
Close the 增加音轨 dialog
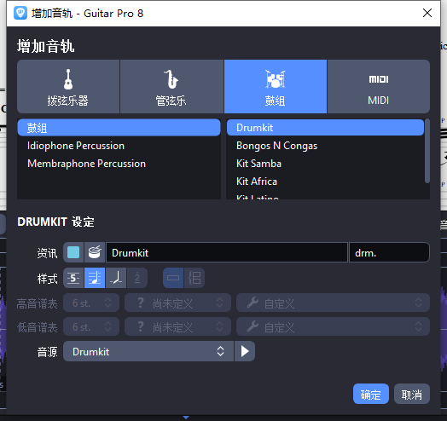427,13
